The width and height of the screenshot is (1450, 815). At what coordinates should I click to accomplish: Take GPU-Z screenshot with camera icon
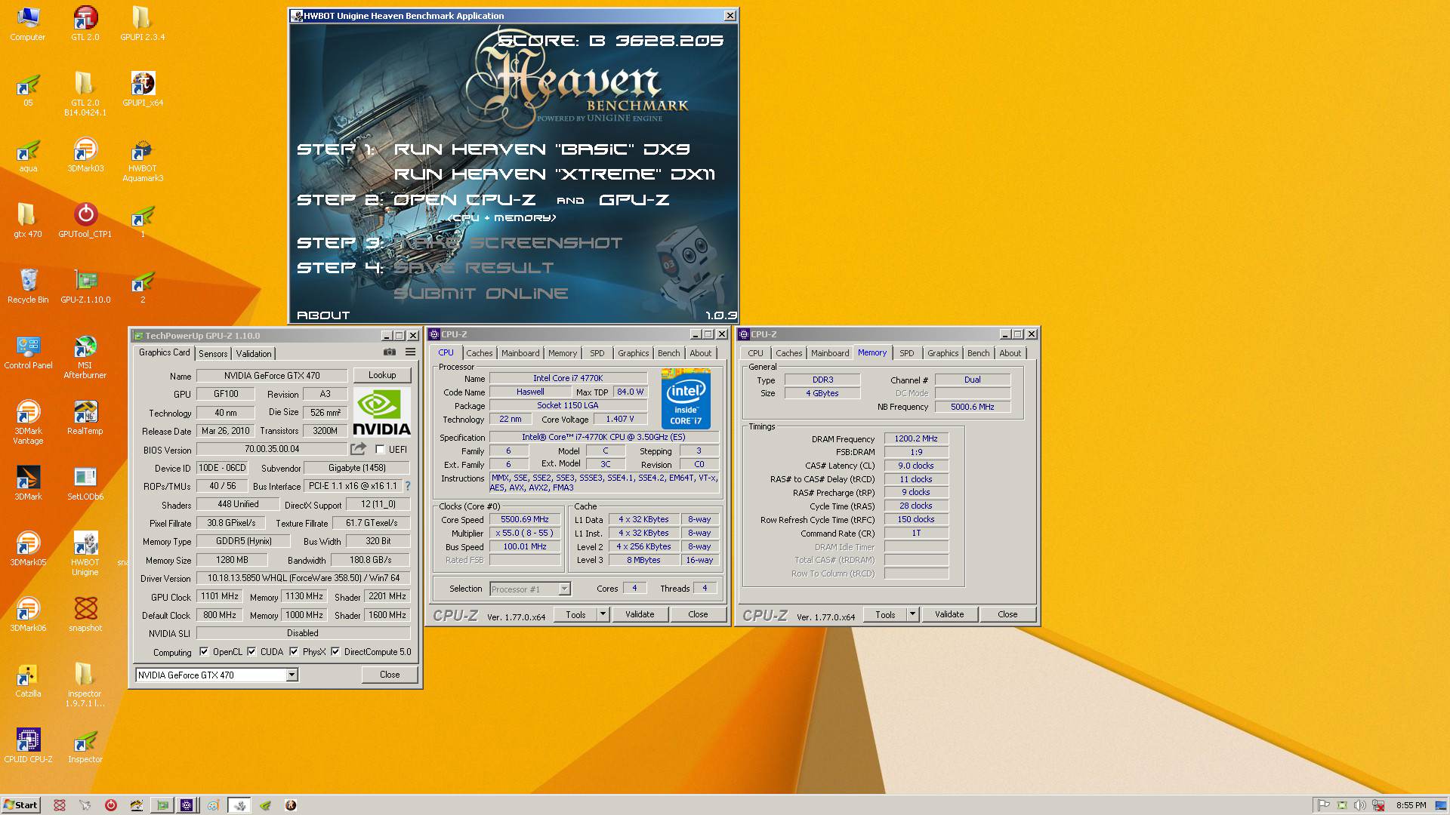coord(390,352)
